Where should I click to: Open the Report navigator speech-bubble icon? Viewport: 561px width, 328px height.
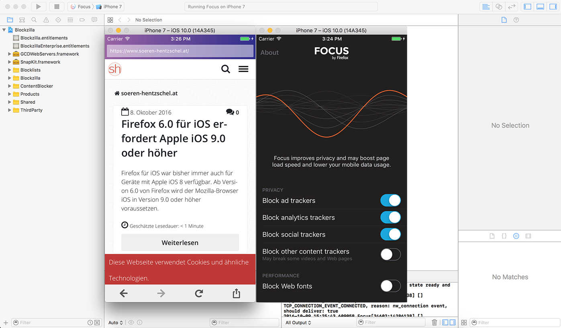point(94,20)
